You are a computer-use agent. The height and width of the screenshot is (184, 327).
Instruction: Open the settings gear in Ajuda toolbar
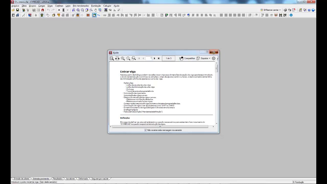pos(214,58)
